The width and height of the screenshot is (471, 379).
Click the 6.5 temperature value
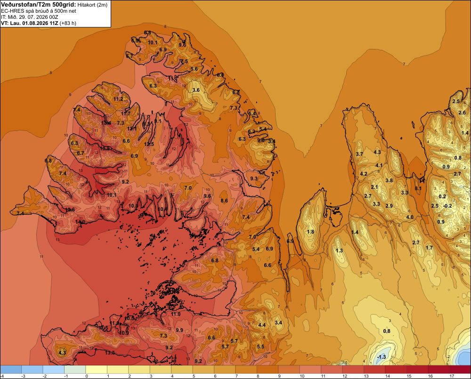click(x=136, y=40)
